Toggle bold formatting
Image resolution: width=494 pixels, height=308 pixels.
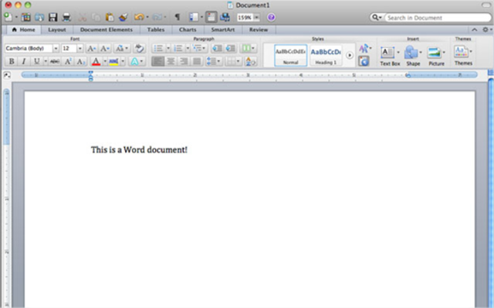12,61
